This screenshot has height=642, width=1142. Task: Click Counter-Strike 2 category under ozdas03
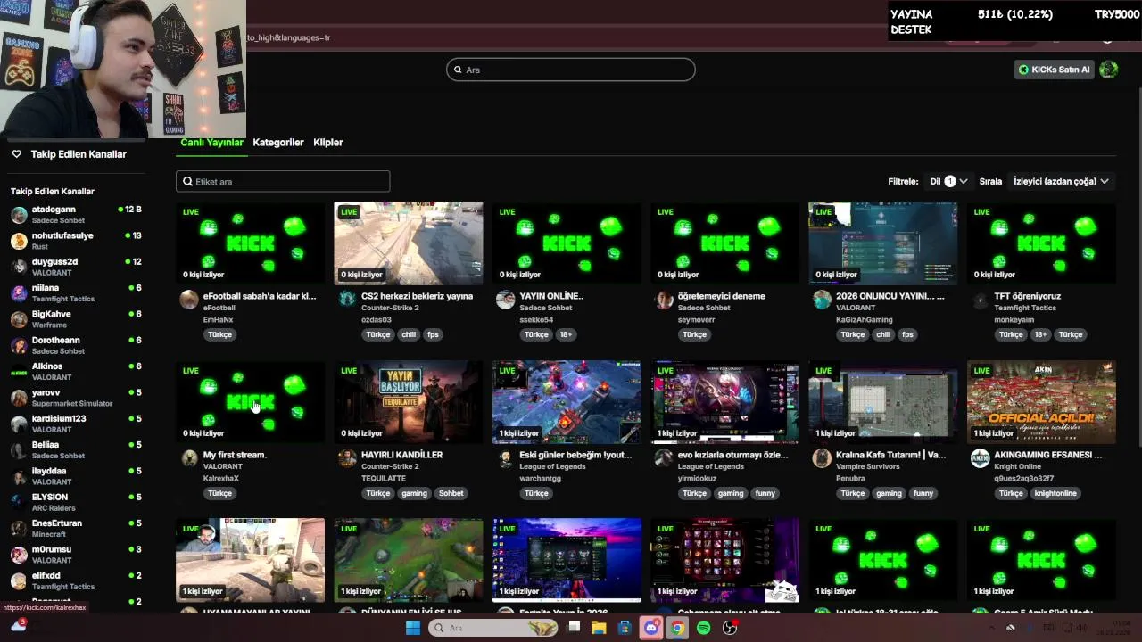tap(390, 308)
